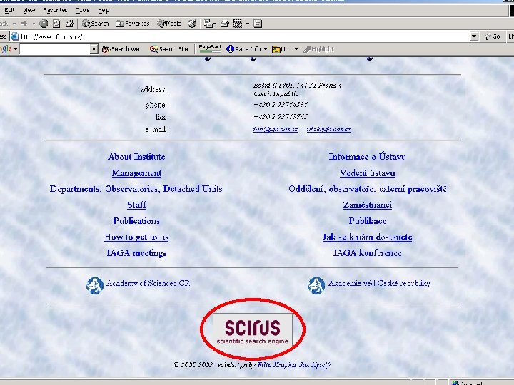
Task: Click the second e-mail address link
Action: (x=328, y=129)
